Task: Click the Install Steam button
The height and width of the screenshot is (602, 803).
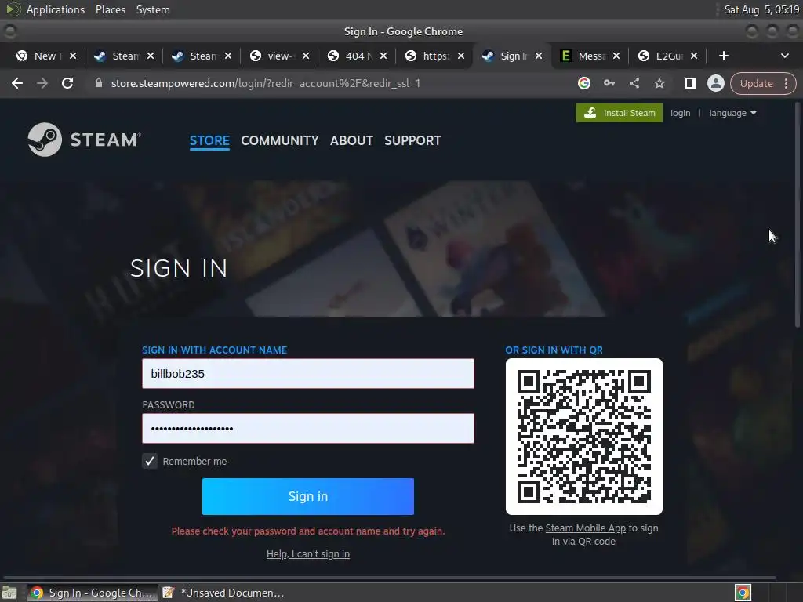Action: 620,113
